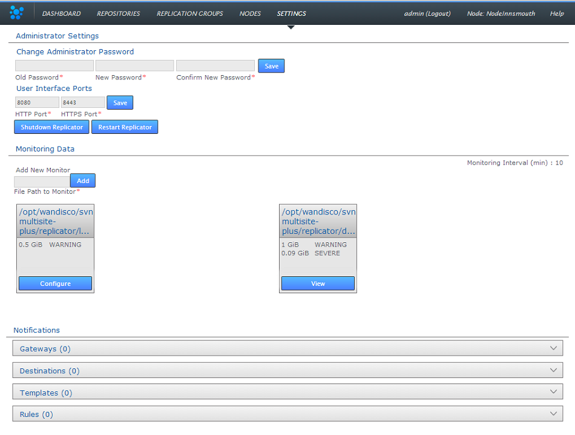Click the 1 GiB WARNING entry
The width and height of the screenshot is (575, 435).
(x=314, y=245)
